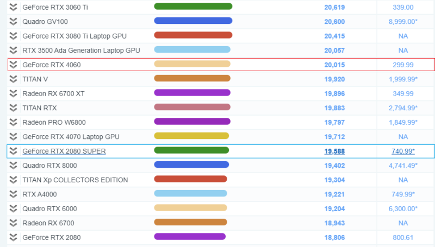Expand the TITAN V row chevron
The height and width of the screenshot is (247, 435).
(x=13, y=79)
